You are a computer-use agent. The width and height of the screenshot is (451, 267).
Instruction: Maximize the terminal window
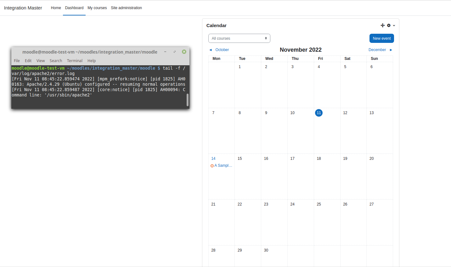tap(175, 52)
